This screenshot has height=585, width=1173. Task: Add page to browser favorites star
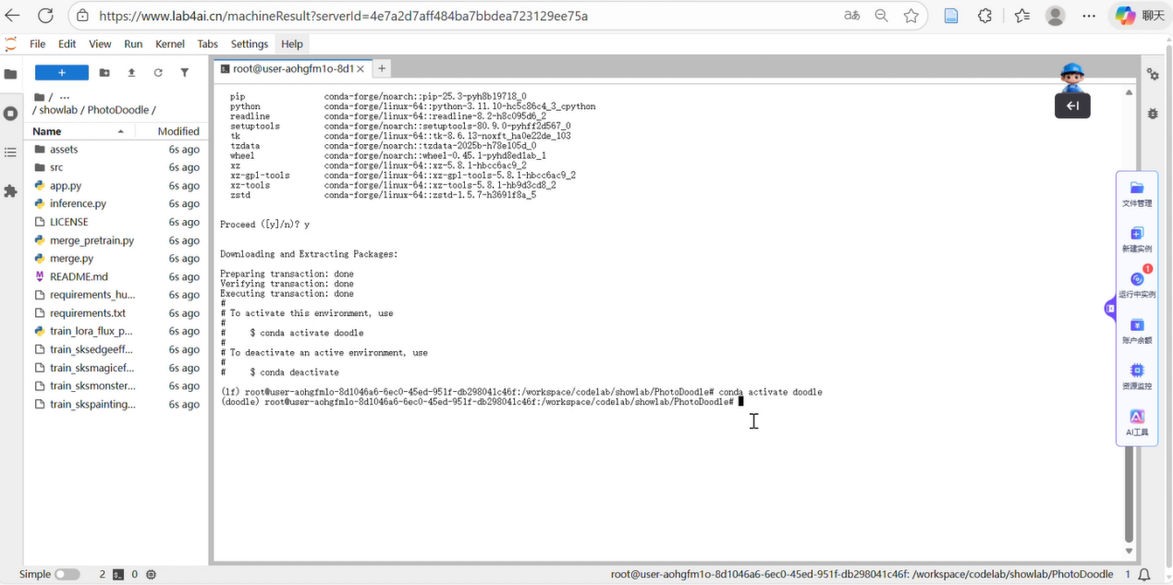click(911, 16)
